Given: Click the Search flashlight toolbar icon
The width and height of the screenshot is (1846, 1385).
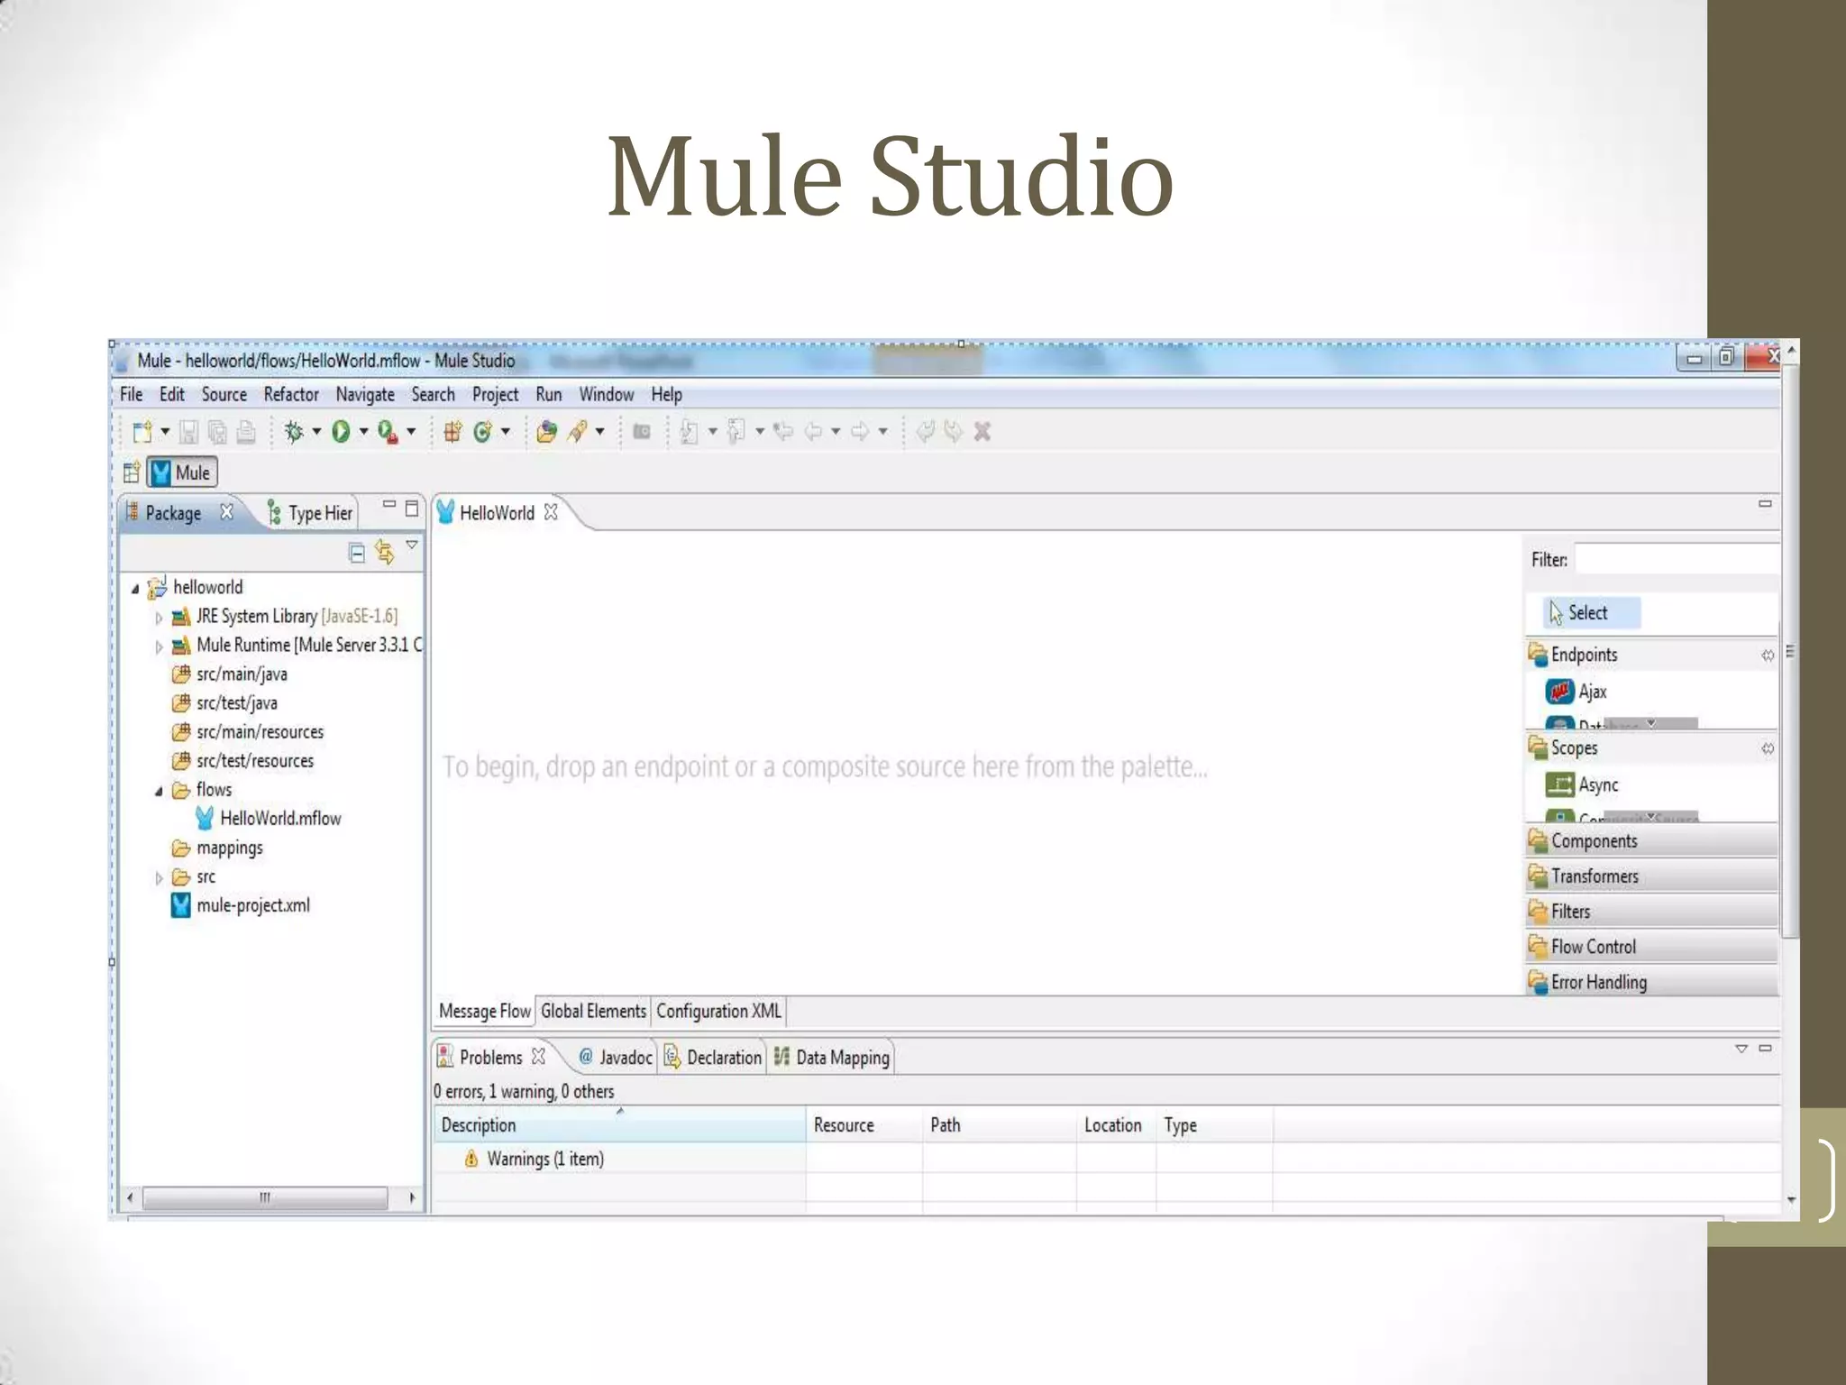Looking at the screenshot, I should coord(577,432).
